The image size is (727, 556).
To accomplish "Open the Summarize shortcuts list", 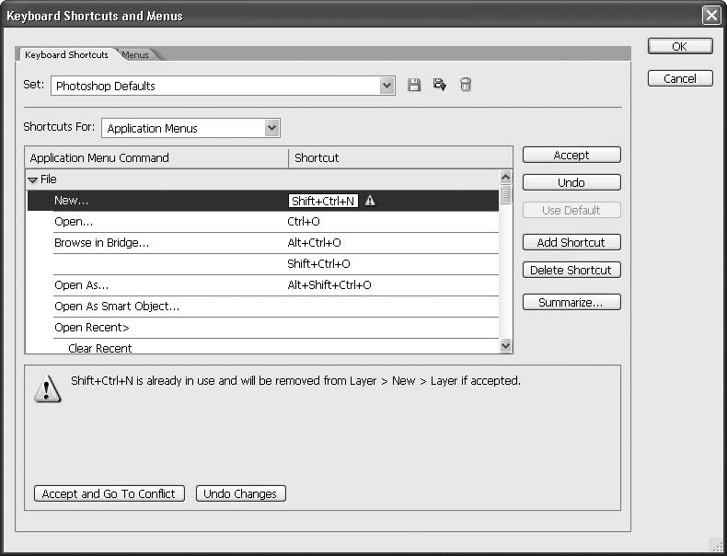I will (571, 302).
